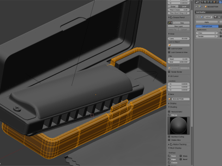Viewport: 222px width, 166px height.
Task: Enable Lock to Cursor checkbox
Action: tap(169, 48)
